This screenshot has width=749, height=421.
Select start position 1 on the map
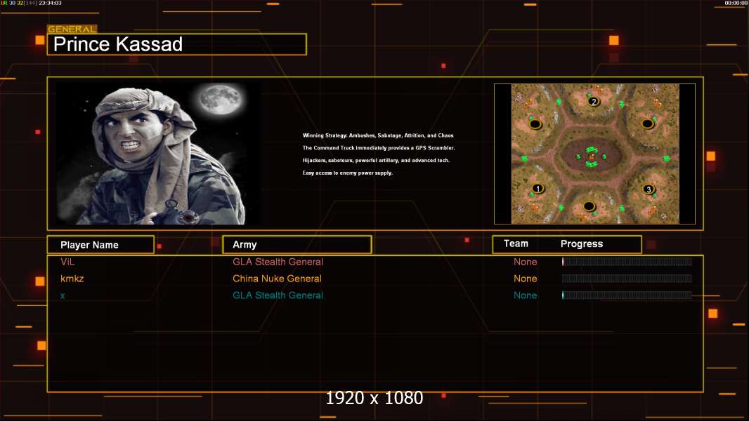click(x=538, y=188)
